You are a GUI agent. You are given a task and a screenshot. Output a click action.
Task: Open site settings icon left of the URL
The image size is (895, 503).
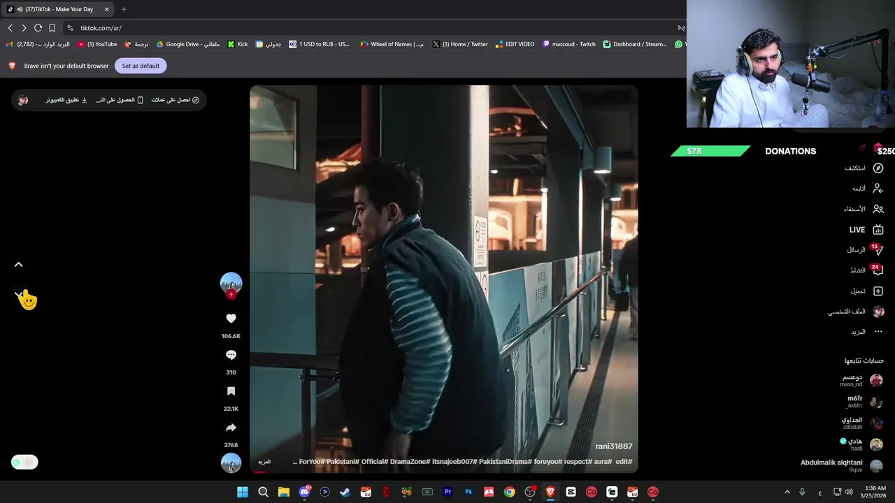71,28
